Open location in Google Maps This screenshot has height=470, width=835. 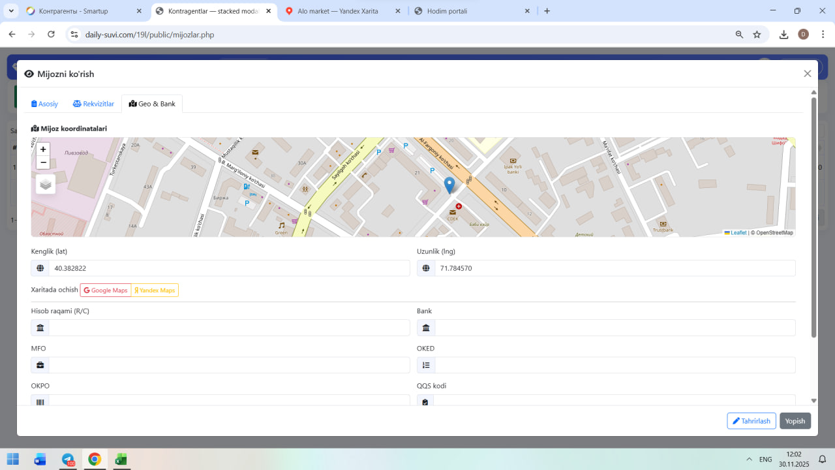pos(106,290)
